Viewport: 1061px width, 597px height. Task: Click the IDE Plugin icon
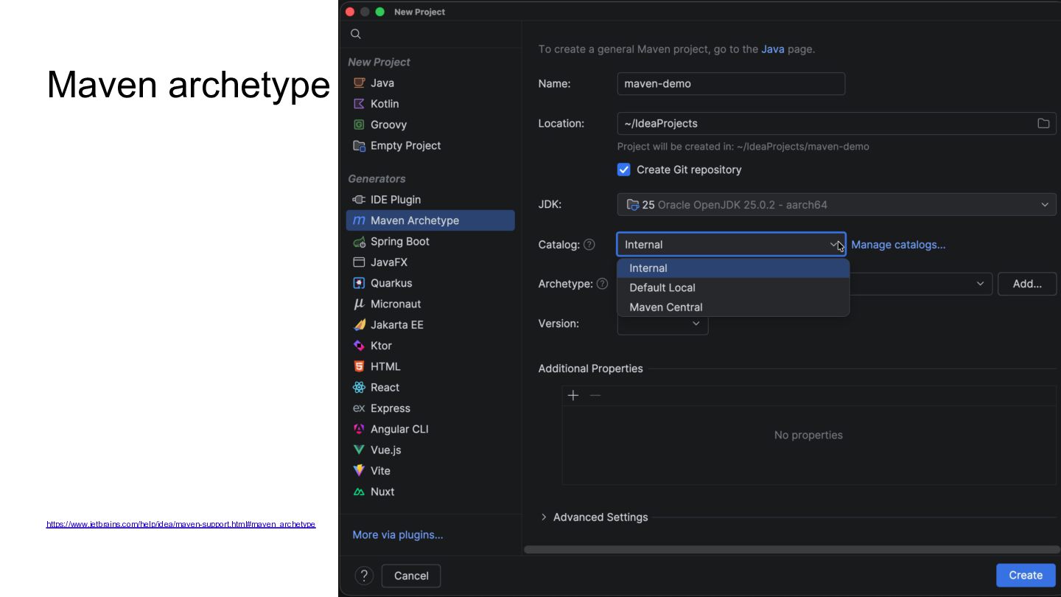click(359, 200)
